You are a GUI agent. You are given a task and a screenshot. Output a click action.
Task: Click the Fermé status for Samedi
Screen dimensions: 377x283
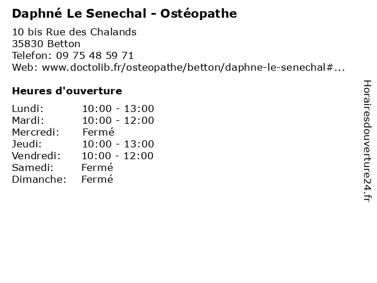click(x=97, y=167)
